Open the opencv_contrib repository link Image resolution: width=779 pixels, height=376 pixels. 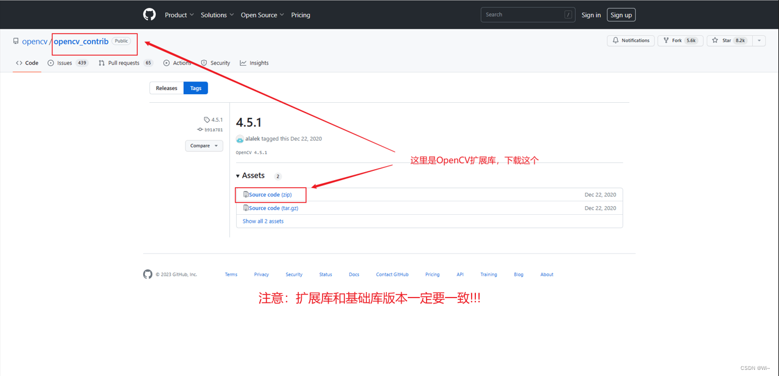click(81, 41)
